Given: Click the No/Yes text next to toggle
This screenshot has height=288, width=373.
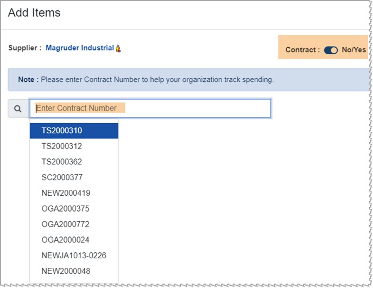Looking at the screenshot, I should (x=354, y=50).
